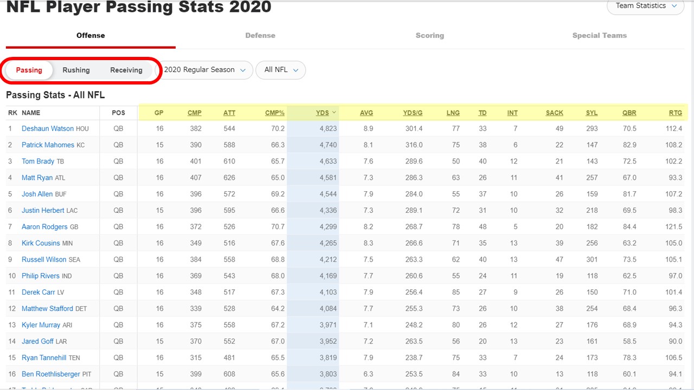The height and width of the screenshot is (390, 694).
Task: Switch to the Defense tab
Action: point(260,36)
